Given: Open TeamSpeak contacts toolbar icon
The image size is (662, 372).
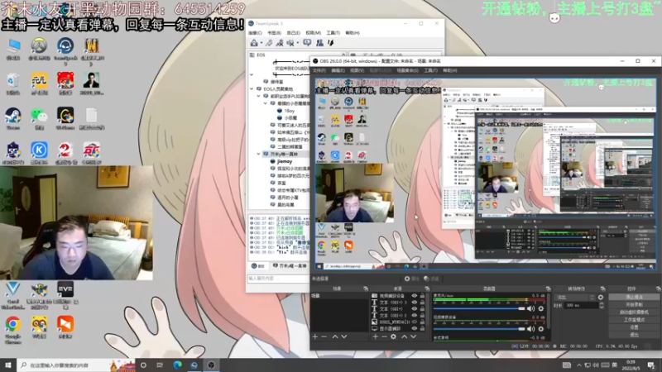Looking at the screenshot, I should (319, 43).
